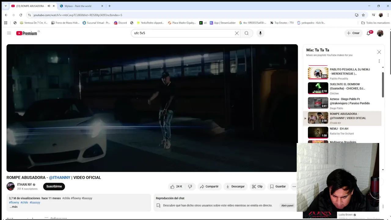The image size is (391, 220).
Task: Go to YouTube Premium home logo
Action: pyautogui.click(x=27, y=33)
